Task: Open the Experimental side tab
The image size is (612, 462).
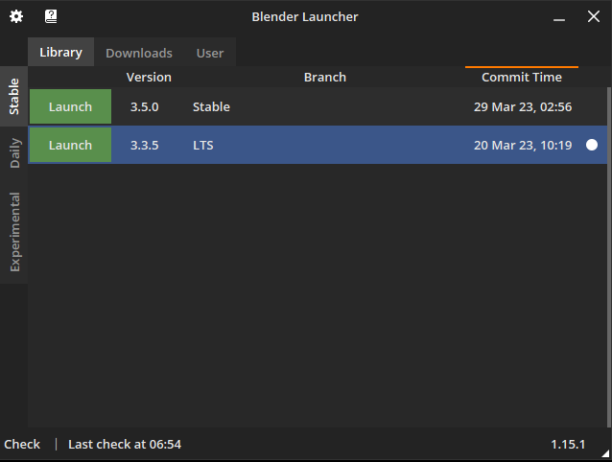Action: click(13, 231)
